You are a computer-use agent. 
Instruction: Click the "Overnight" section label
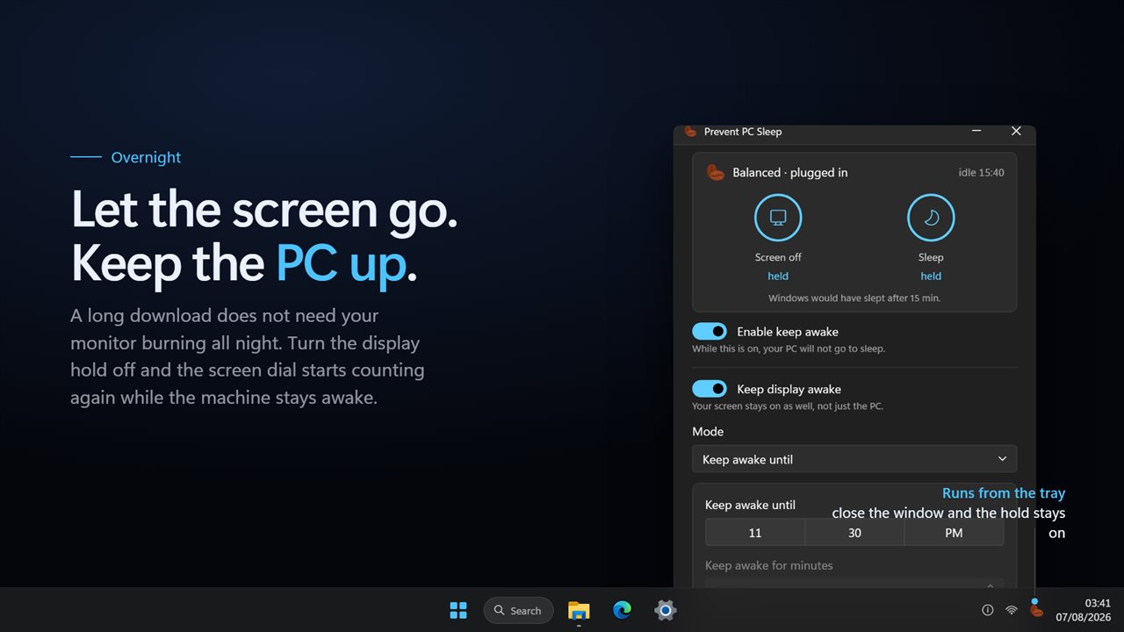pyautogui.click(x=146, y=157)
